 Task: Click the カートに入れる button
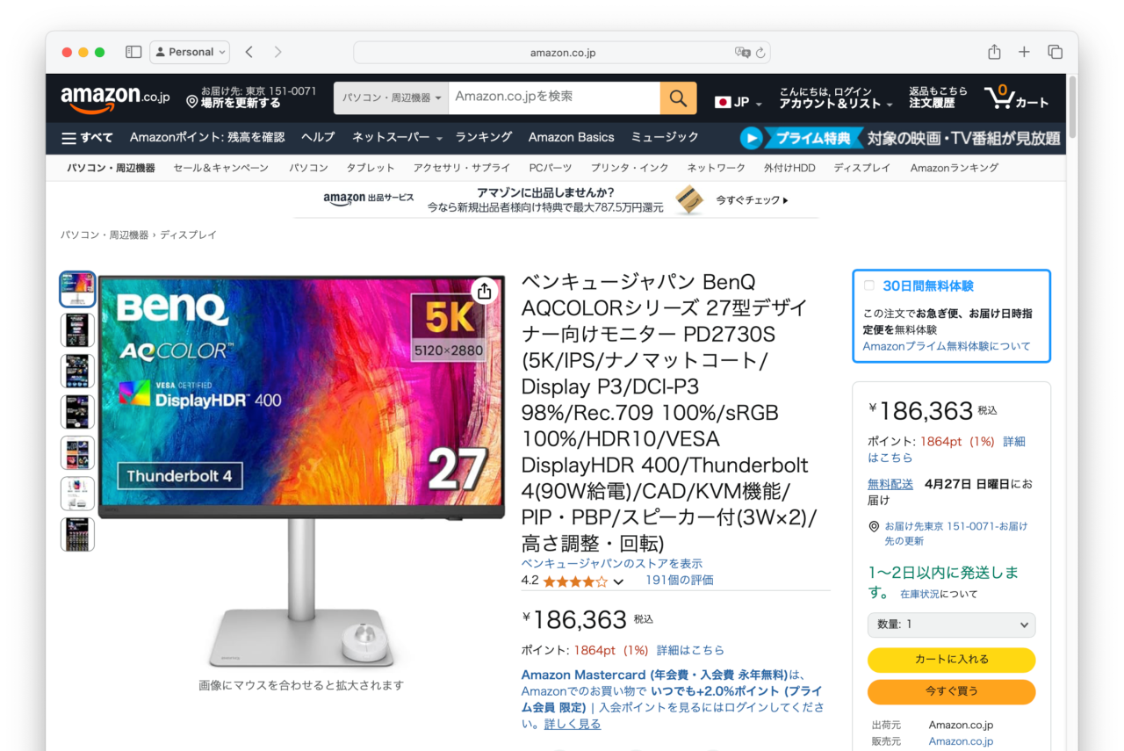(x=951, y=660)
